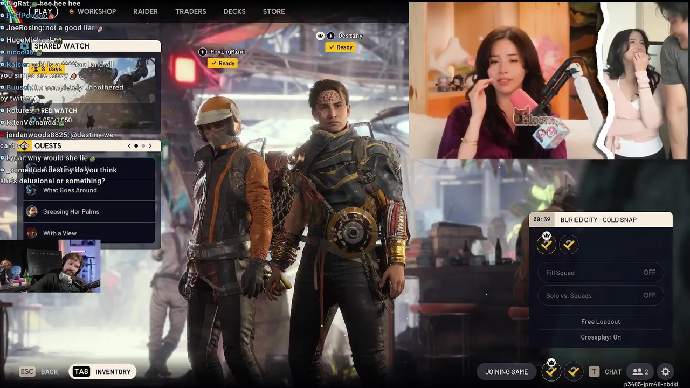Open the What Goes Around quest

pos(89,190)
